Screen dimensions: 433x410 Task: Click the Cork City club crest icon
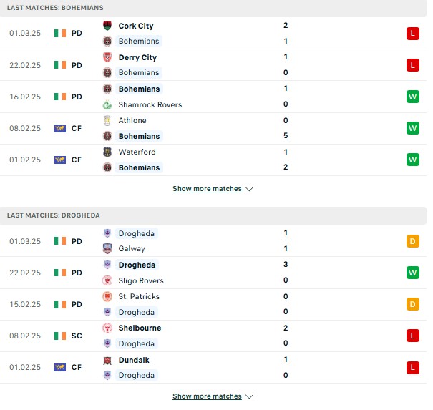[x=107, y=26]
